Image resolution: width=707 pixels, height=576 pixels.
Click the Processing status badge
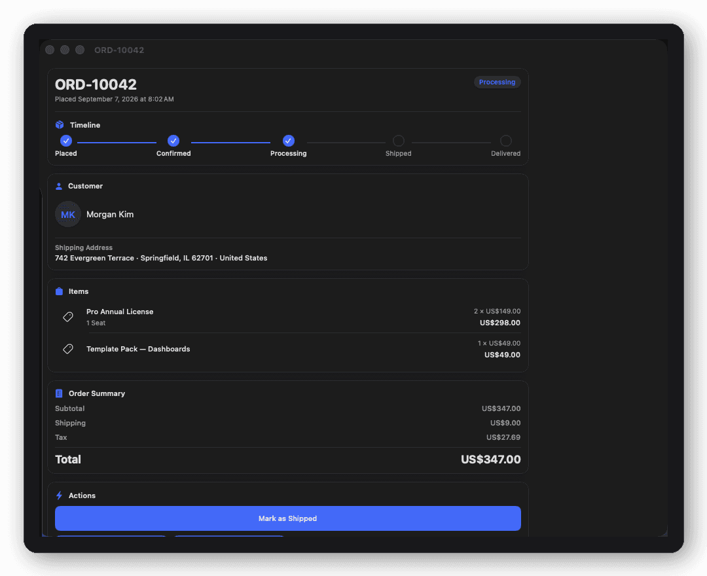(497, 82)
